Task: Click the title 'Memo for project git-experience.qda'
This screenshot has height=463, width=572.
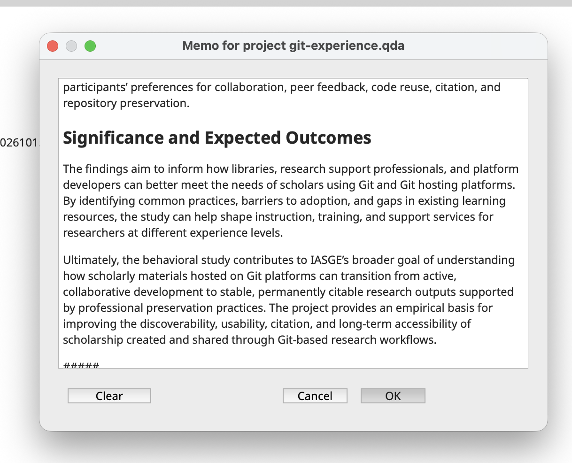Action: 294,46
